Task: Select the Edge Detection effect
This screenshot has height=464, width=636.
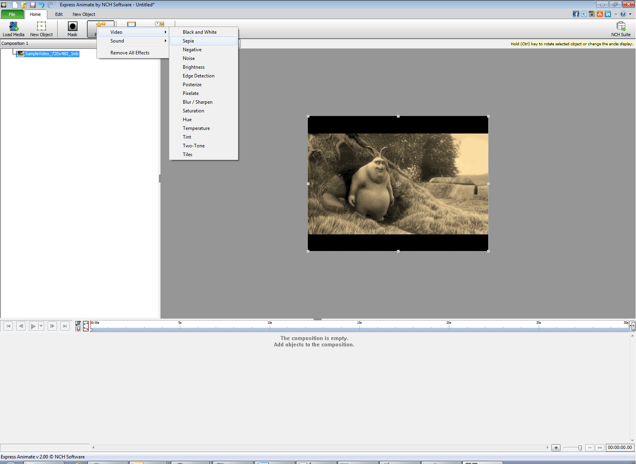Action: click(x=204, y=76)
